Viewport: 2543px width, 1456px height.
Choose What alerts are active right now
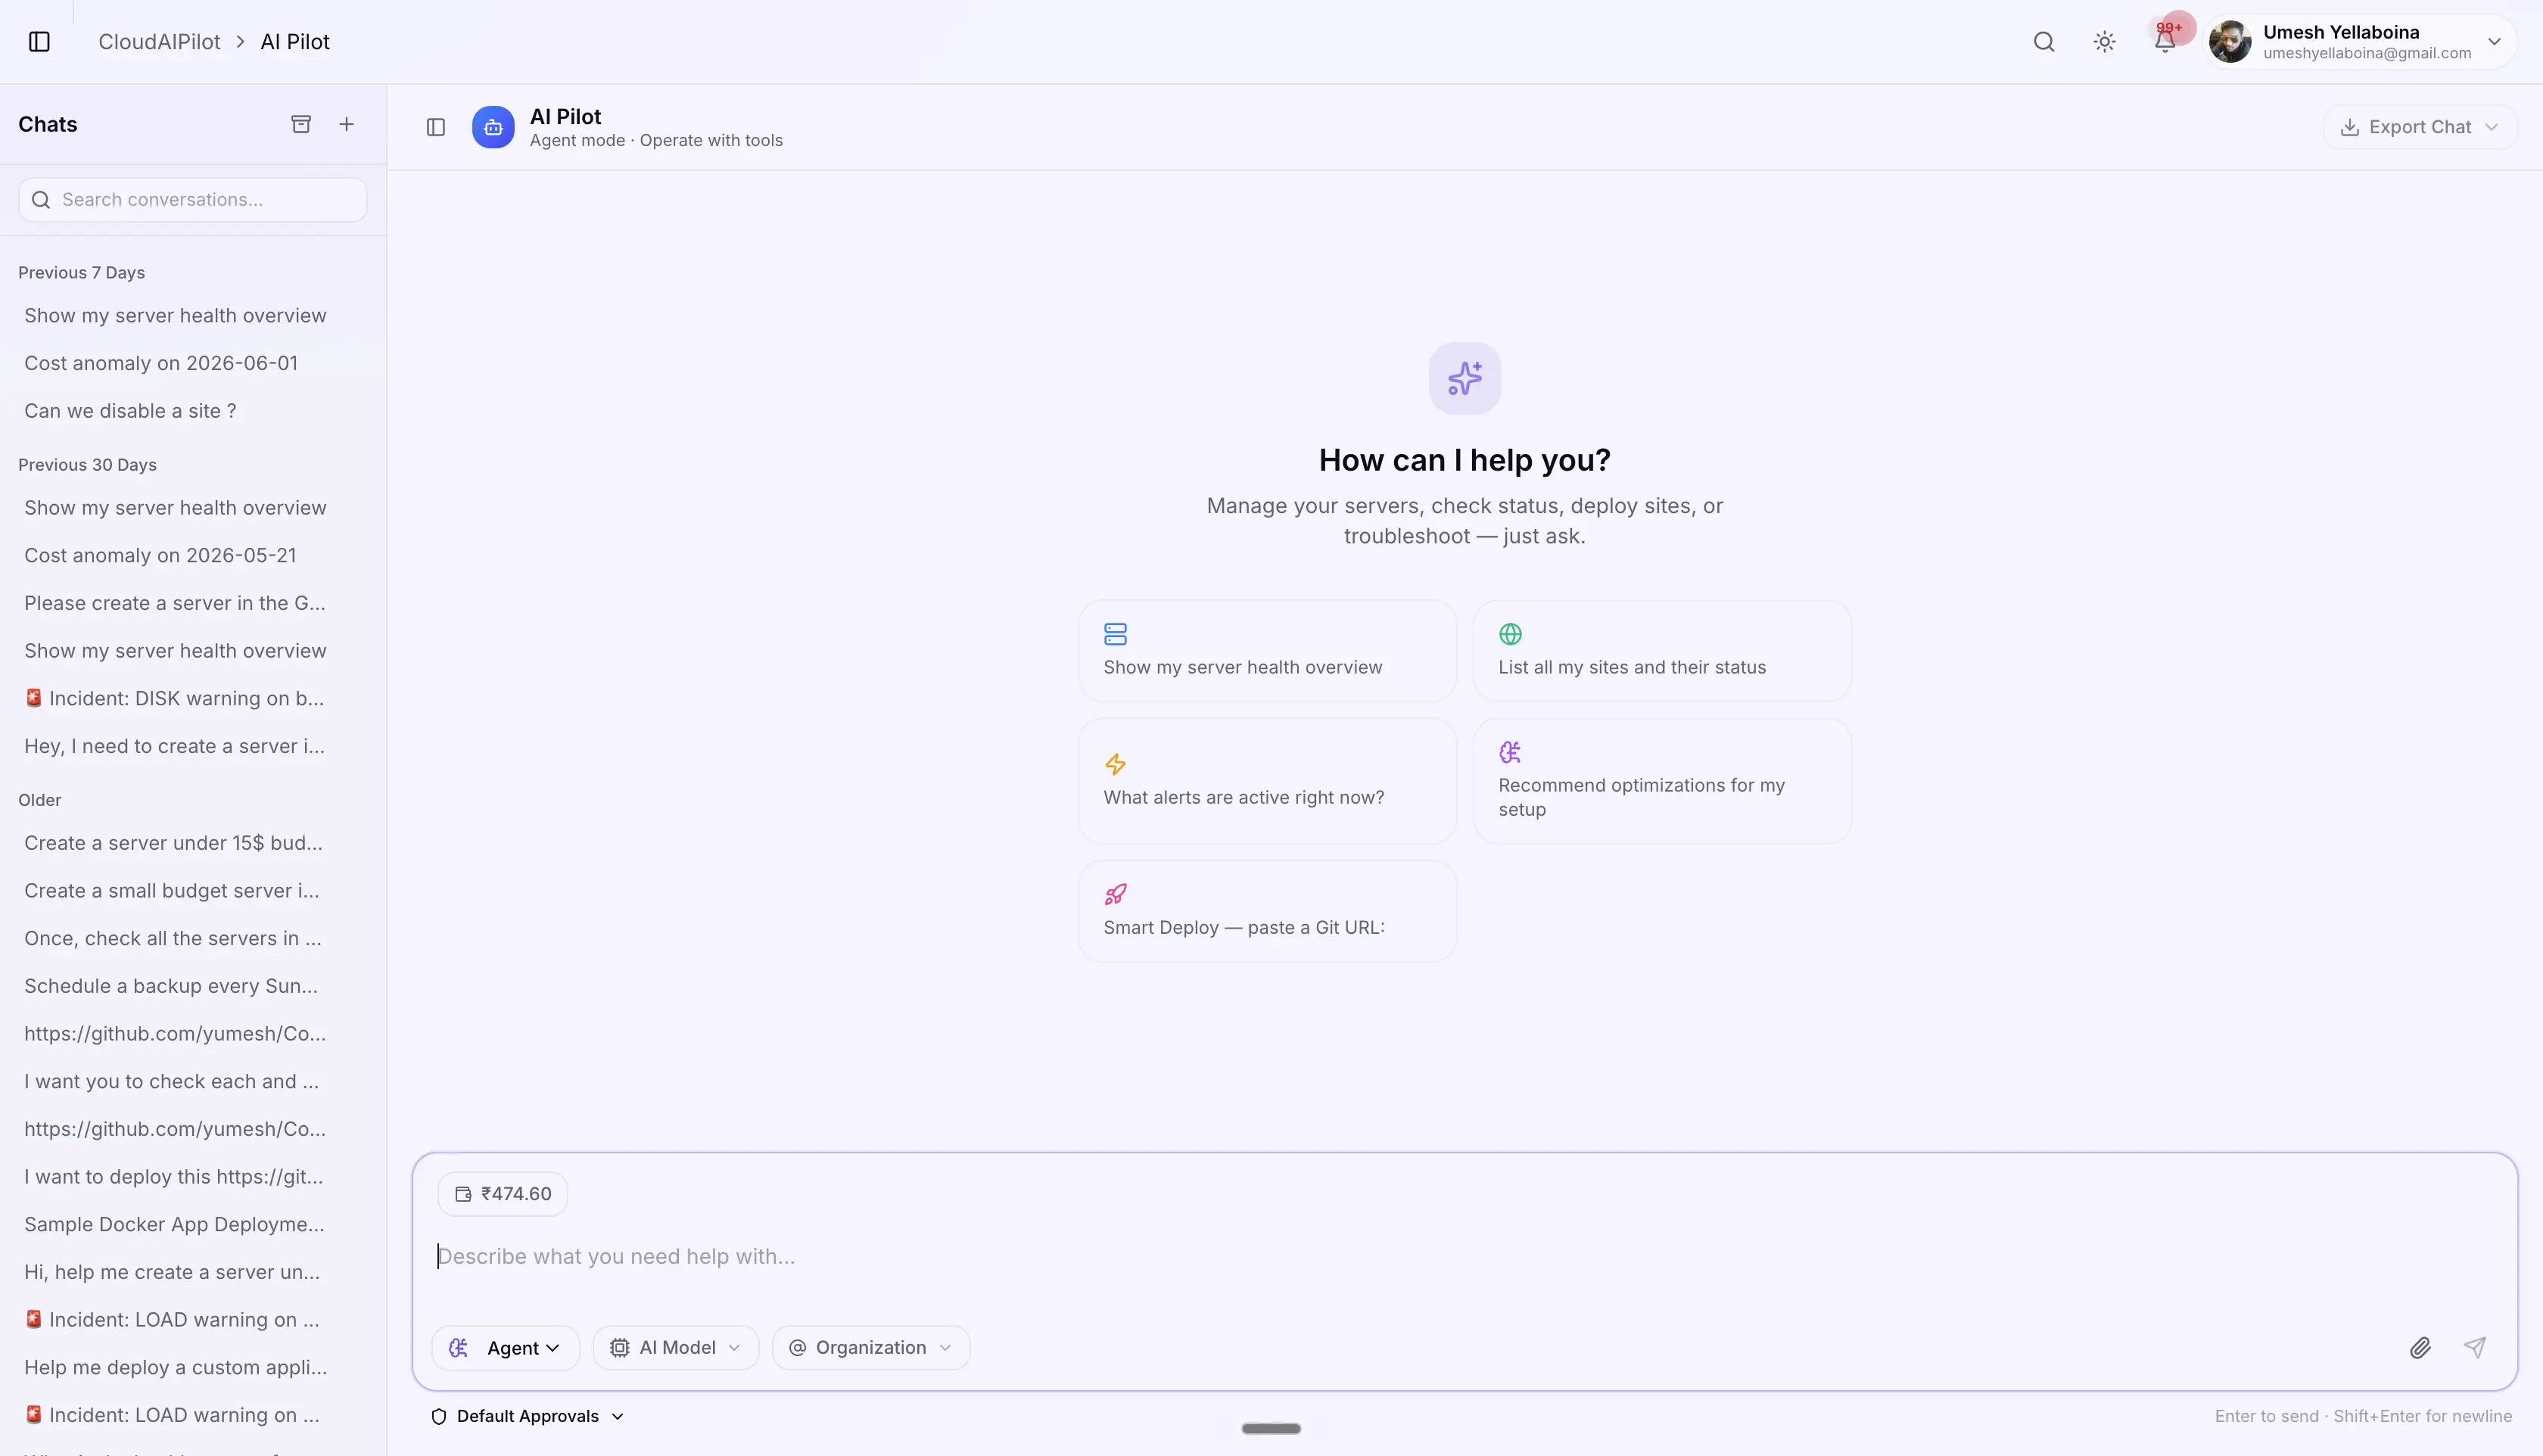1267,781
